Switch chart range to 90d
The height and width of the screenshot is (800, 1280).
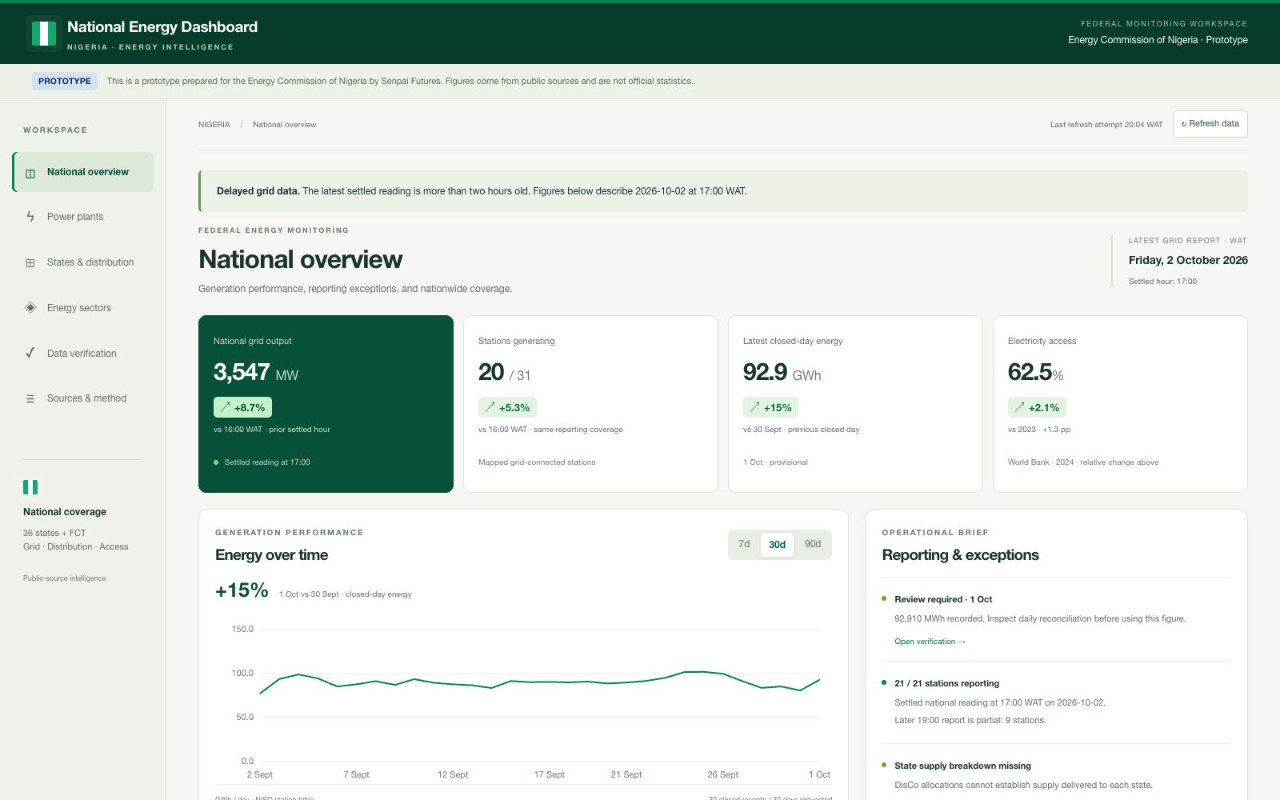[x=813, y=544]
